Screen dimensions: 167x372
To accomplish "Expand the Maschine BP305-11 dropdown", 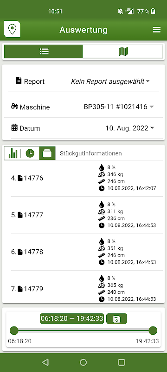I will (x=119, y=107).
